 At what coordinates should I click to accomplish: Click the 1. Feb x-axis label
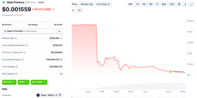(x=145, y=92)
